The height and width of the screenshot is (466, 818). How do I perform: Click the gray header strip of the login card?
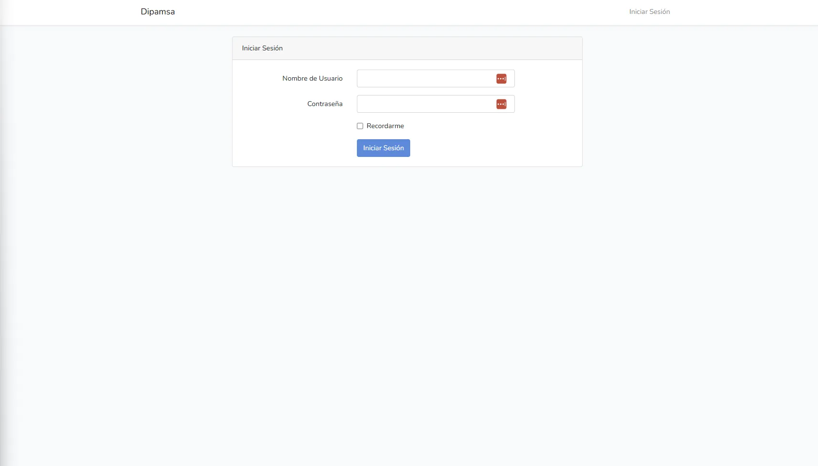[x=432, y=48]
